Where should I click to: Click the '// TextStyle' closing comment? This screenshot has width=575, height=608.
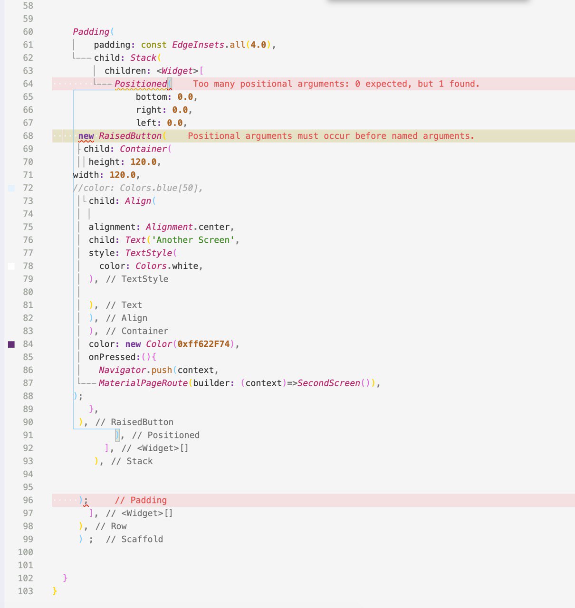pyautogui.click(x=137, y=279)
